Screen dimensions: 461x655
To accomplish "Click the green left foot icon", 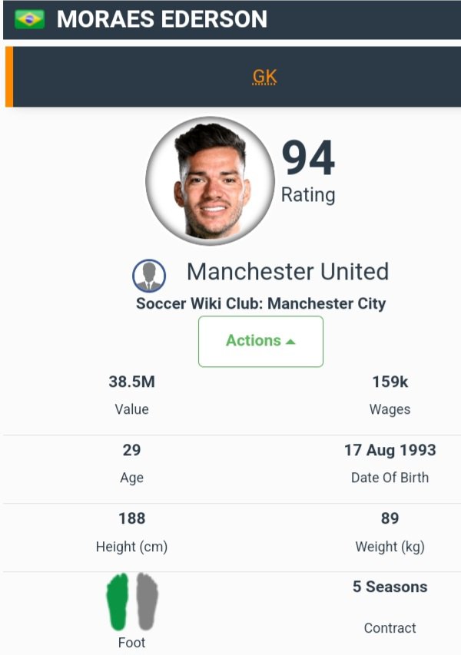I will tap(118, 600).
